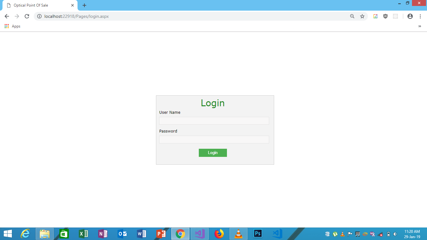The height and width of the screenshot is (240, 427).
Task: Click the Login button
Action: pos(213,152)
